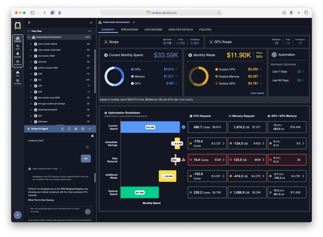Click the fullscreen icon in Kubex AI Agent header
323x237 pixels.
[x=69, y=129]
